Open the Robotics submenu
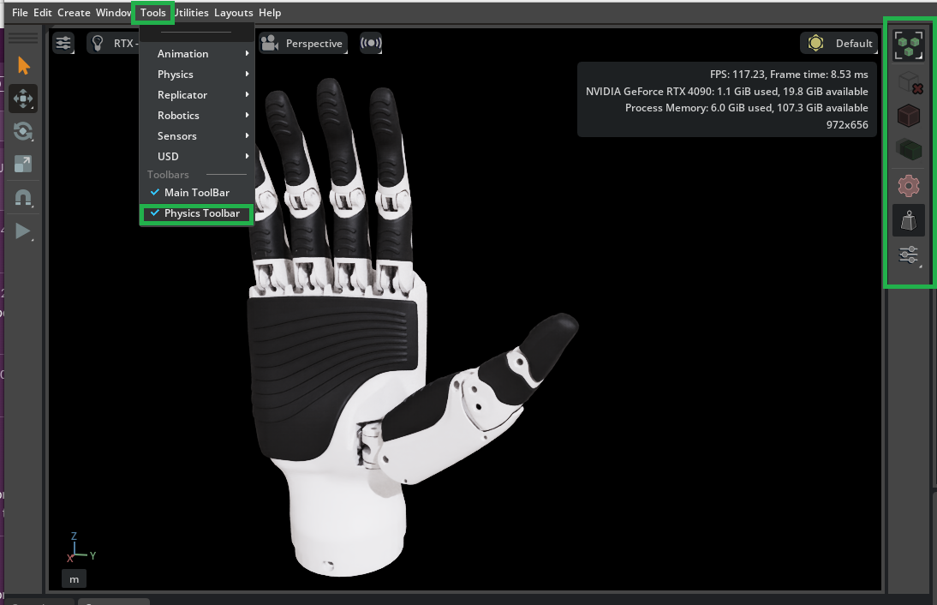 (x=180, y=115)
